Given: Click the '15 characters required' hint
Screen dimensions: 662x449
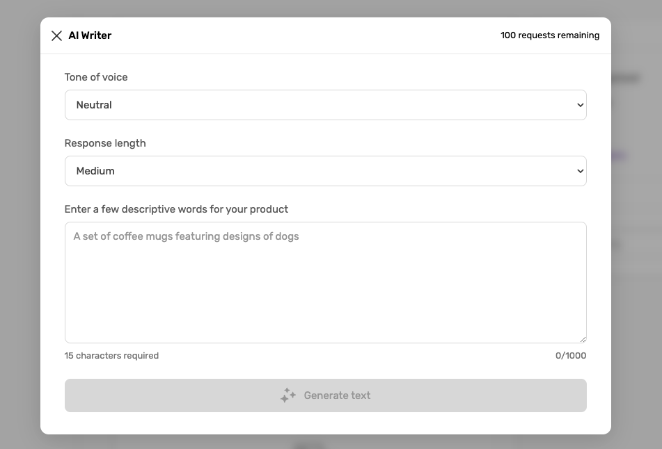Looking at the screenshot, I should [111, 355].
